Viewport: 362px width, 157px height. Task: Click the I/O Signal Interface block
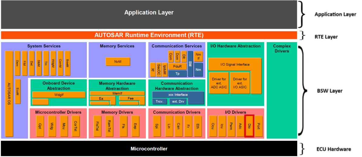[235, 64]
